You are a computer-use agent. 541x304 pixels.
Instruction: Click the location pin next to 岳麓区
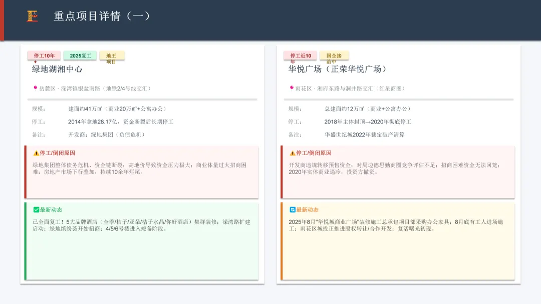[35, 88]
